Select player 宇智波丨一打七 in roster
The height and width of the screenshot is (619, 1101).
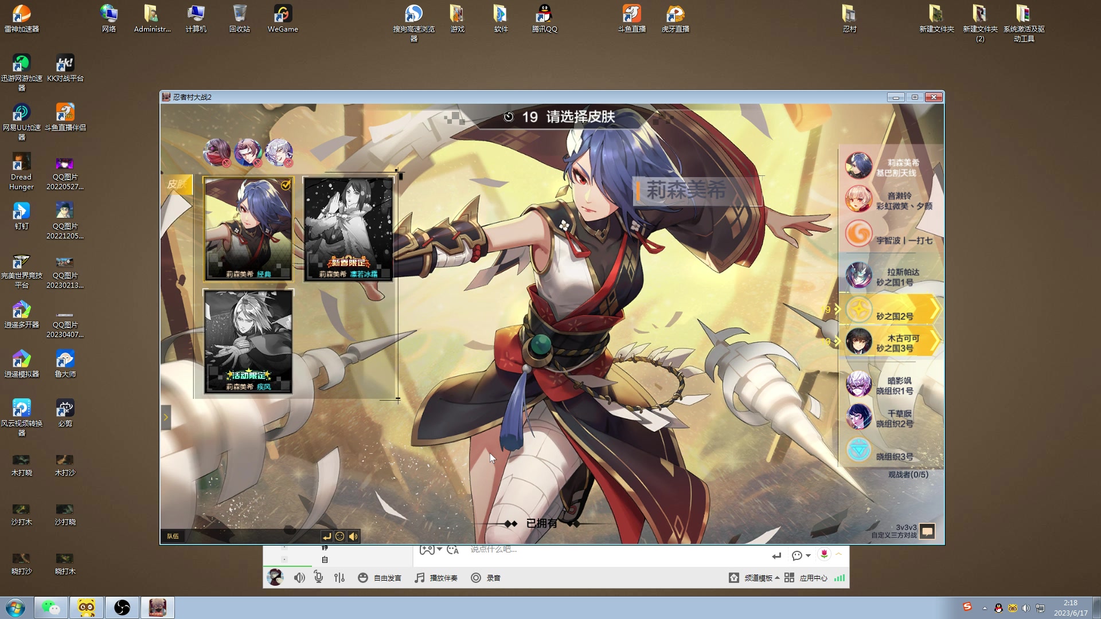tap(891, 234)
